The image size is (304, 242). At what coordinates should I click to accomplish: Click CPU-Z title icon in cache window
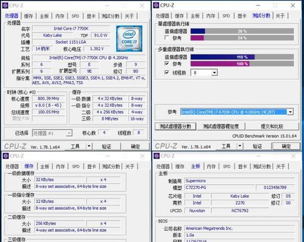pos(5,155)
